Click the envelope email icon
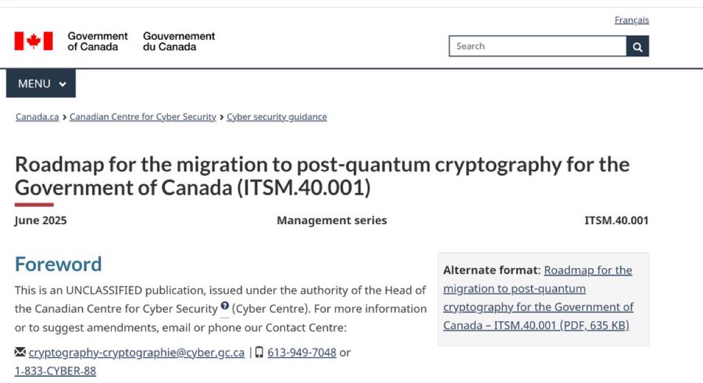This screenshot has height=383, width=703. click(20, 352)
